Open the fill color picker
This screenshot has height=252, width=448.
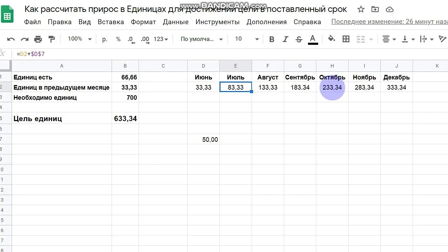(x=331, y=39)
